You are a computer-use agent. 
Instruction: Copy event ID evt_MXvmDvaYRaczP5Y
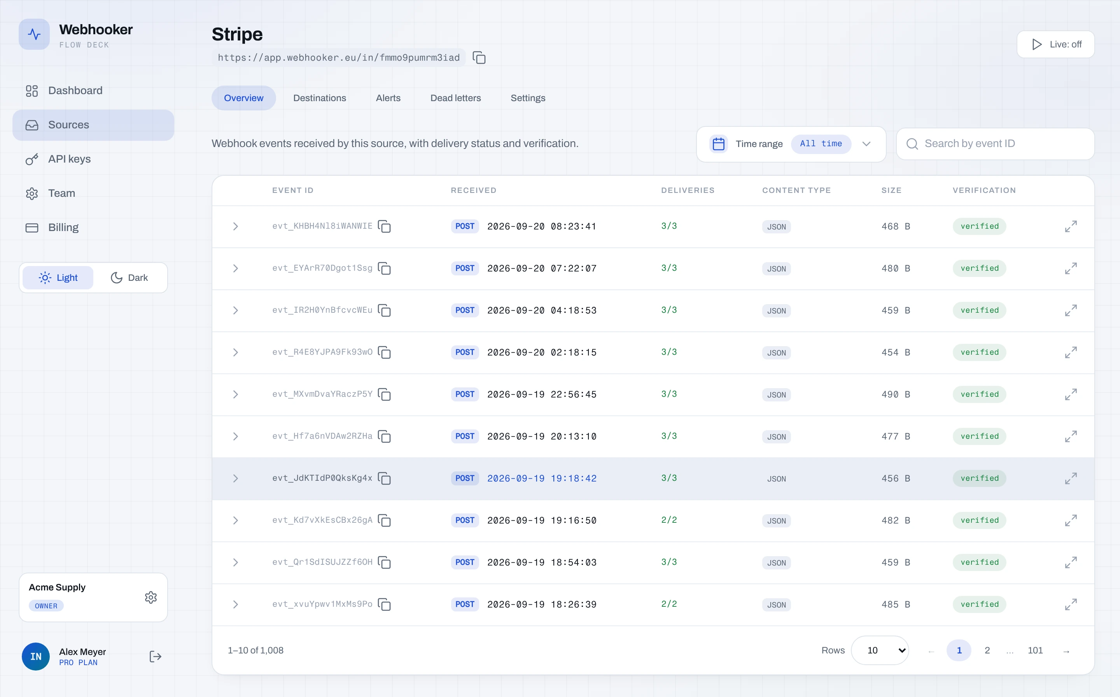point(384,394)
